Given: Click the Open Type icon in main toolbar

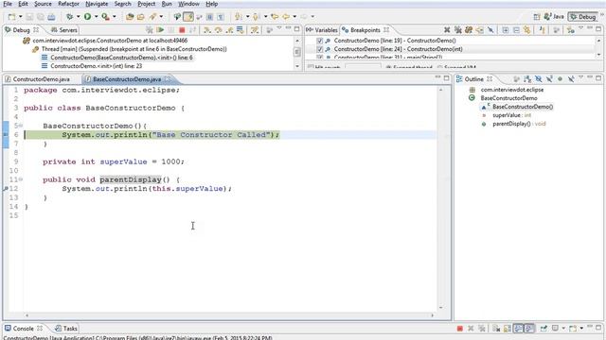Looking at the screenshot, I should click(x=130, y=17).
